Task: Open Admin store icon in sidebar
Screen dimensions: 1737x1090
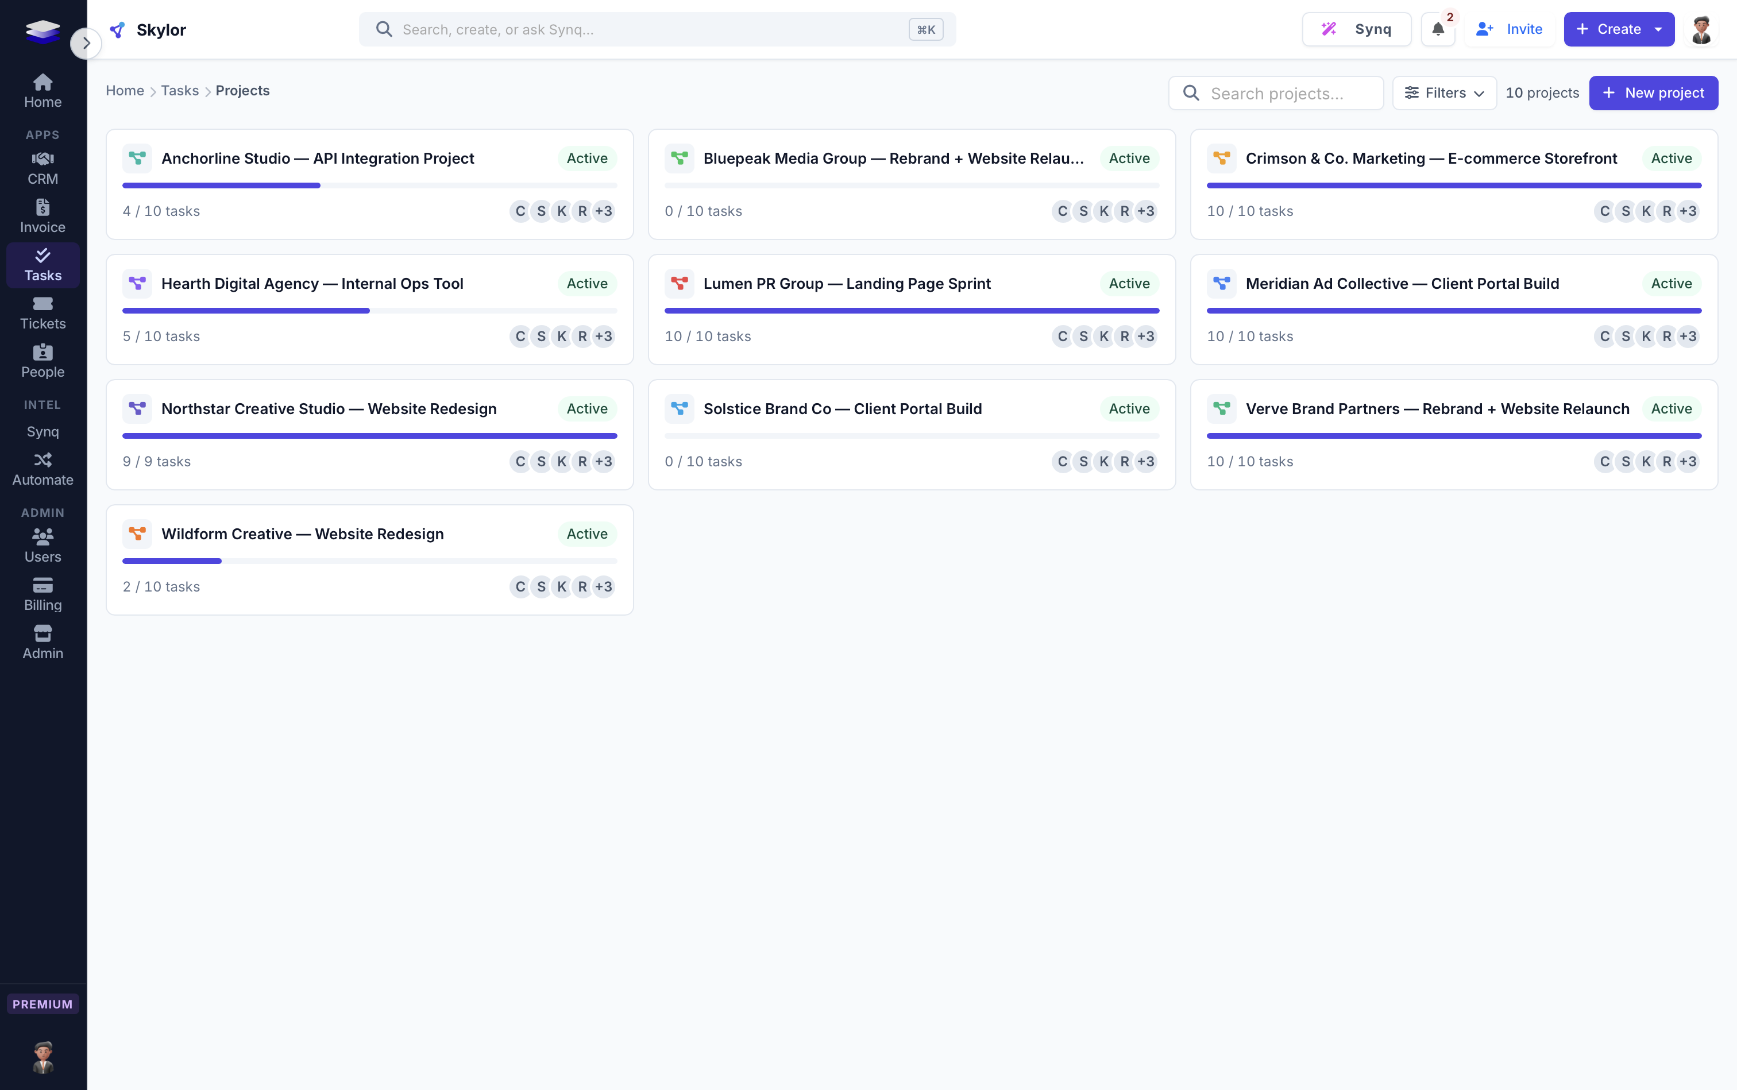Action: coord(43,633)
